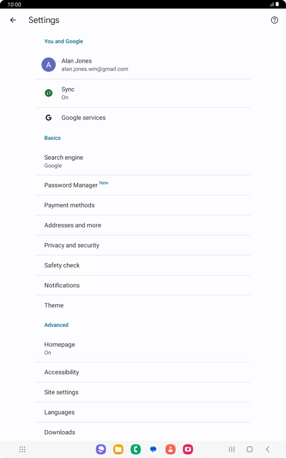Image resolution: width=286 pixels, height=458 pixels.
Task: Tap the home navigation button
Action: [x=250, y=449]
